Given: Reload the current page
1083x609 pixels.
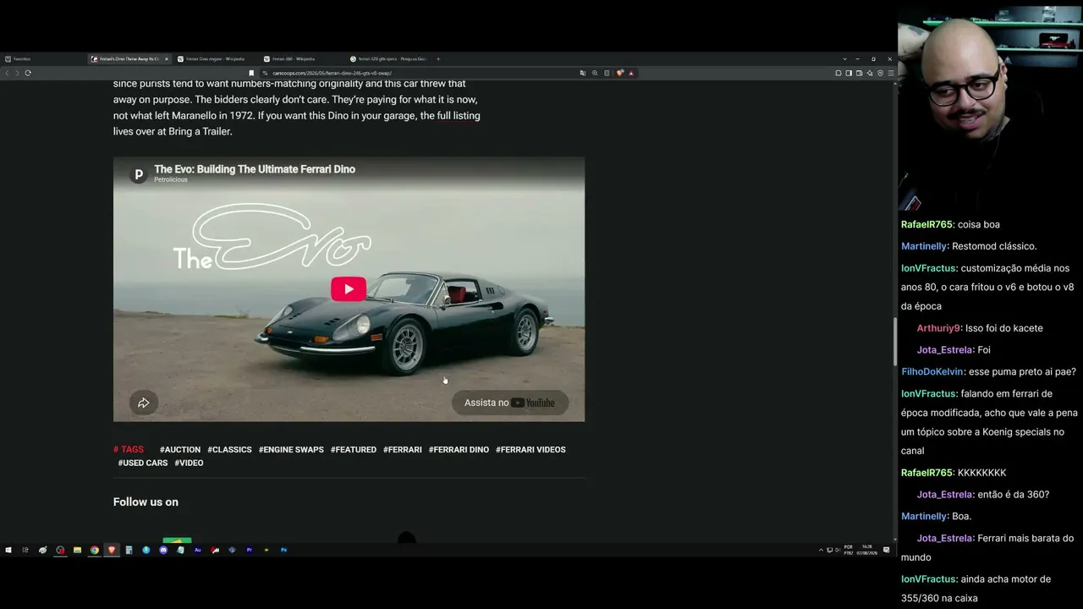Looking at the screenshot, I should 28,73.
